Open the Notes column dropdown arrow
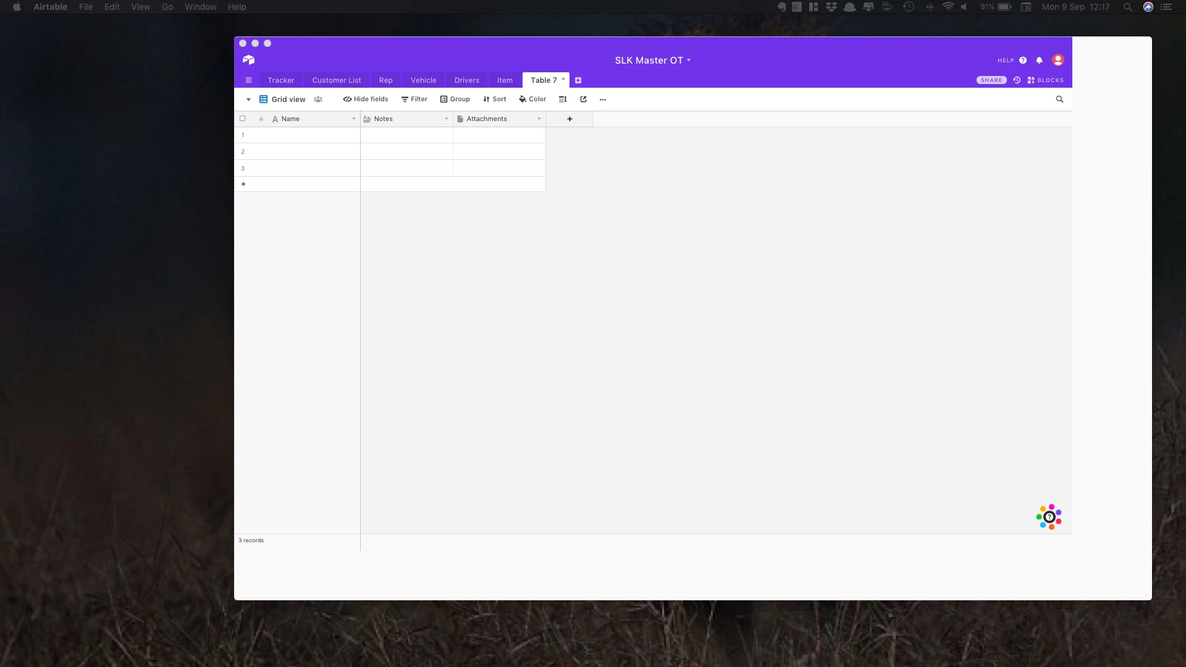 coord(447,119)
